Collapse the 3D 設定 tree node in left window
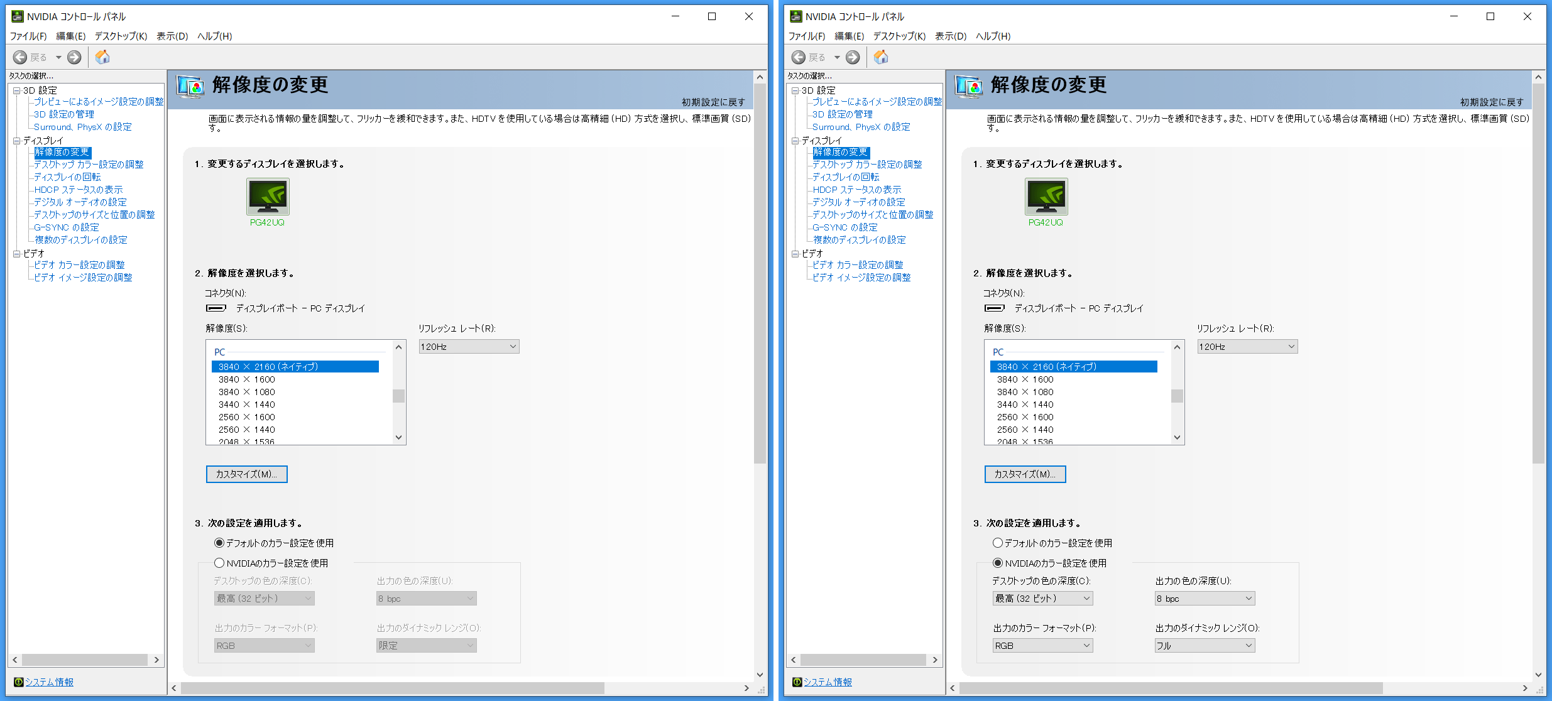 (x=17, y=90)
